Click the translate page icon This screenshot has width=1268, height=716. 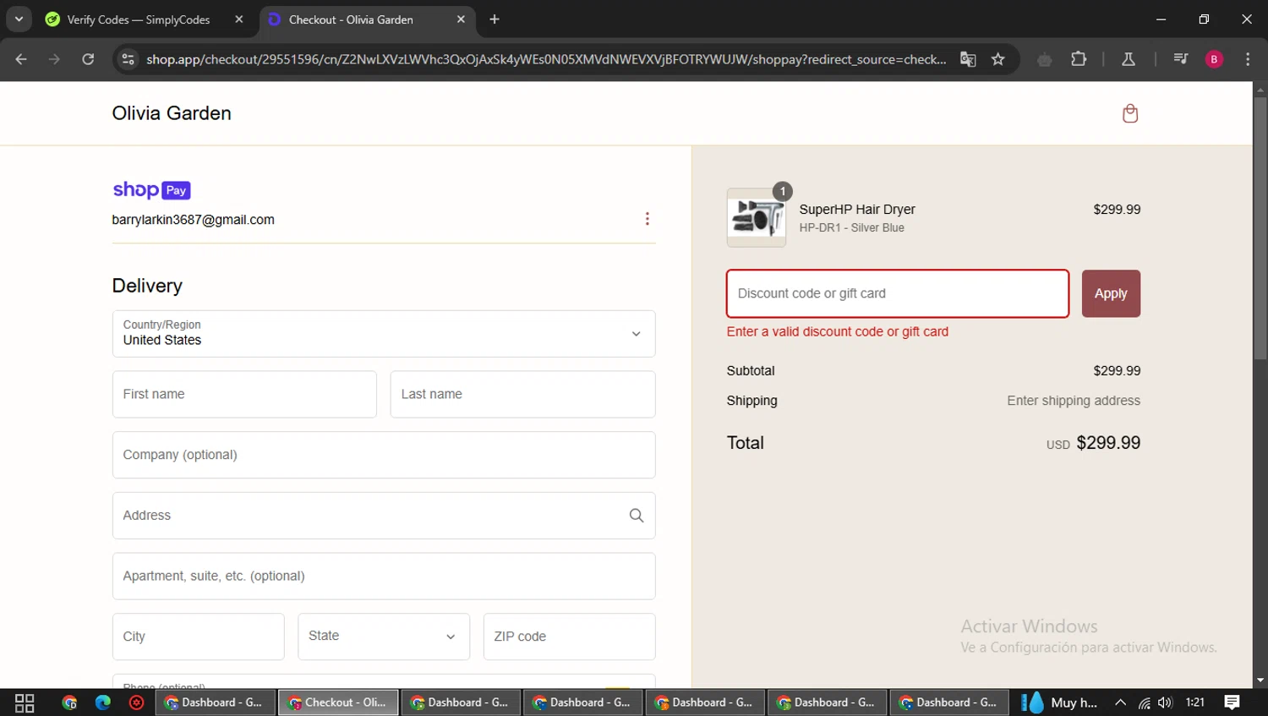[x=968, y=59]
